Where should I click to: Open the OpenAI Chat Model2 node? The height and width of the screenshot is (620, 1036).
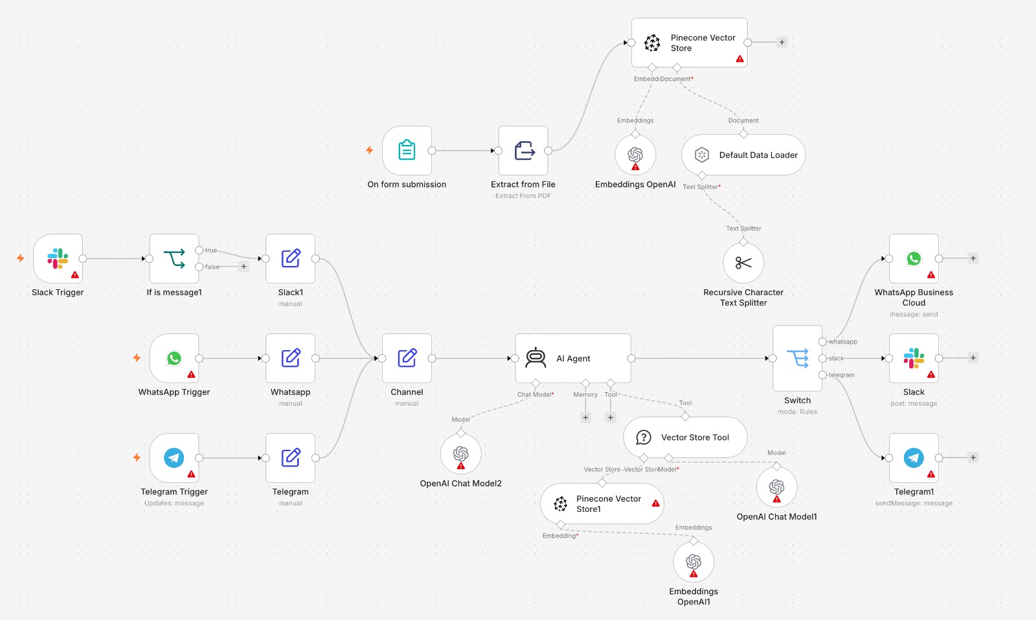(460, 454)
